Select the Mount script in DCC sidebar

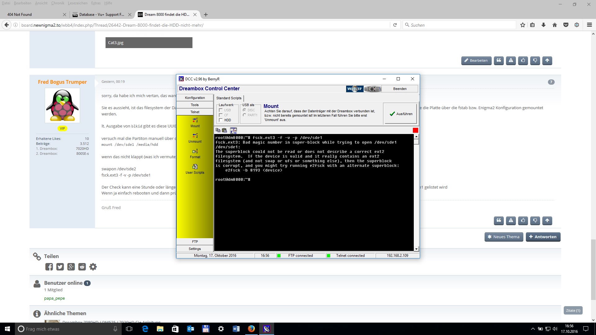(195, 123)
